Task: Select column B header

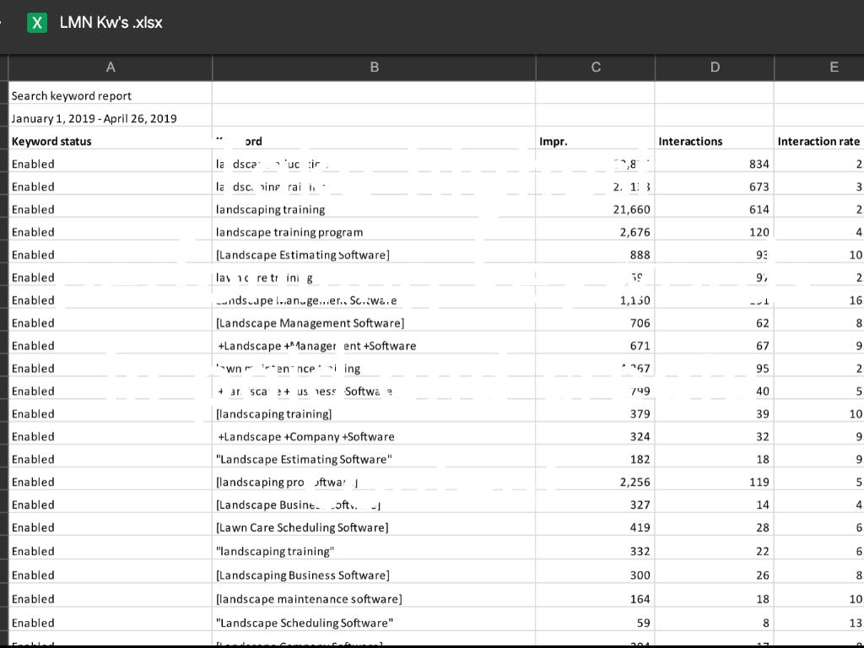Action: click(374, 67)
